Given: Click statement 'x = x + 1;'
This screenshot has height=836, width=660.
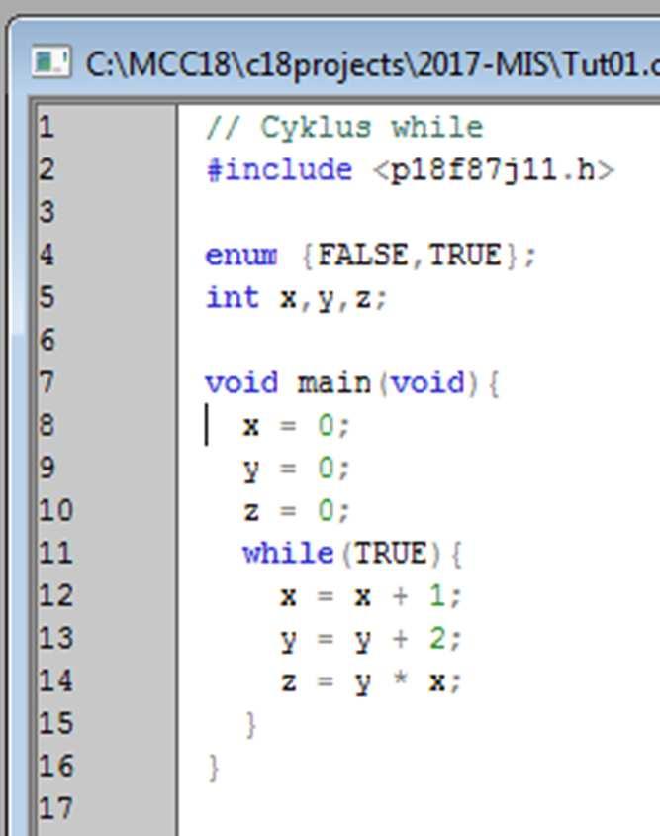Looking at the screenshot, I should coord(370,596).
